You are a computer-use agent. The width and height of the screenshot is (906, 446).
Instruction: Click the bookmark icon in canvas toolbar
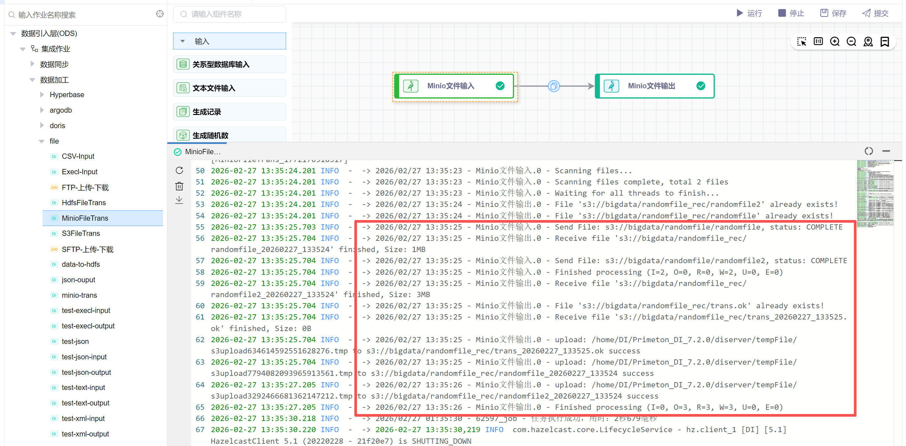pyautogui.click(x=885, y=42)
